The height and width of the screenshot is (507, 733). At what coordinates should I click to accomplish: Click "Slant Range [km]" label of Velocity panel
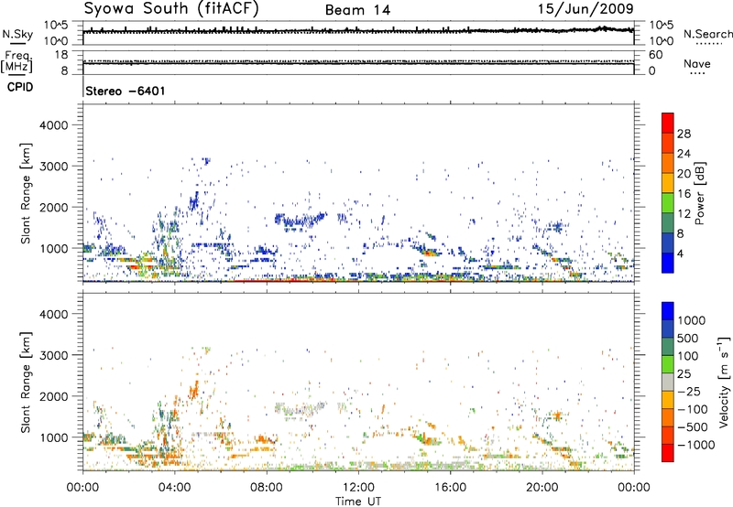(x=26, y=382)
